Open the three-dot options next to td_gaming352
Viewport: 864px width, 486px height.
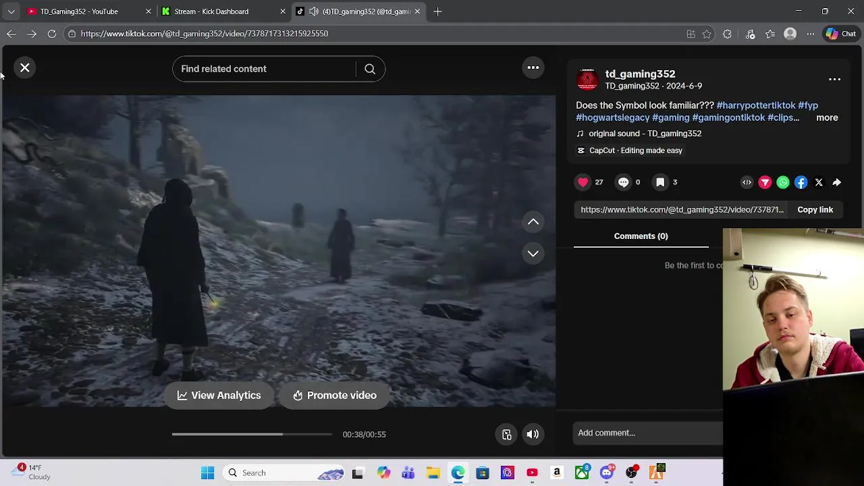834,80
